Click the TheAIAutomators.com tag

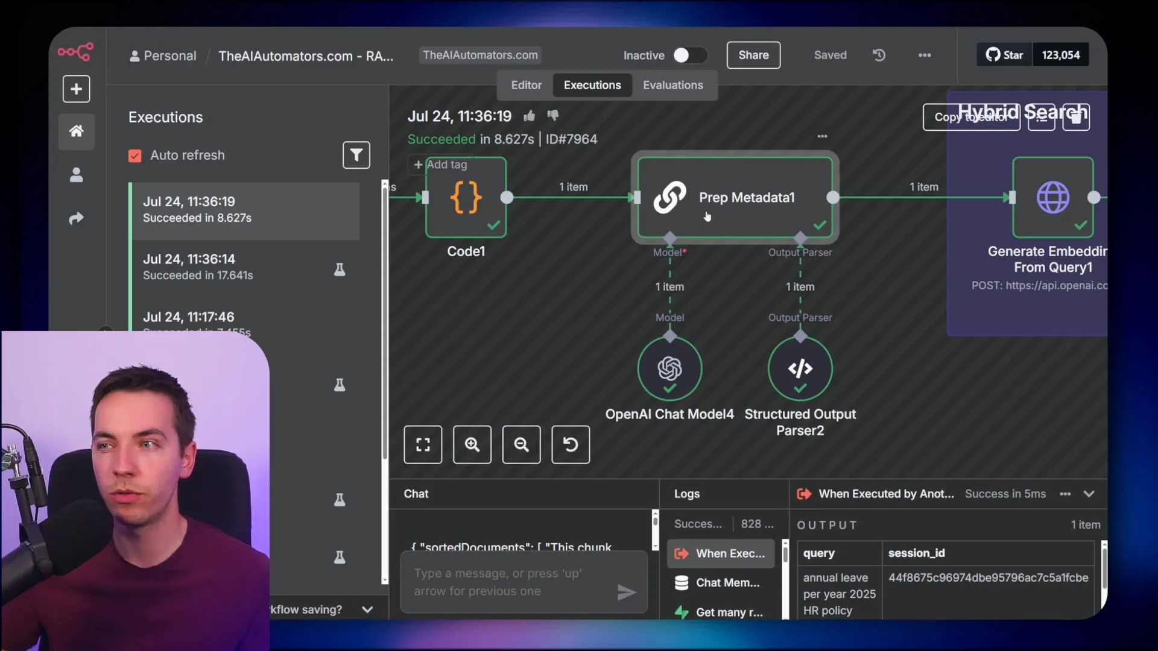click(480, 55)
